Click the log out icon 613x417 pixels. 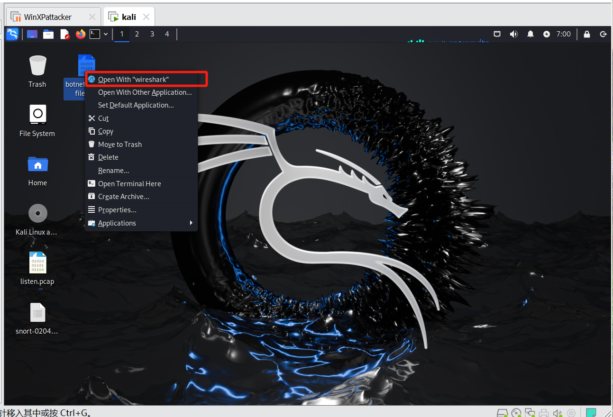click(x=604, y=34)
